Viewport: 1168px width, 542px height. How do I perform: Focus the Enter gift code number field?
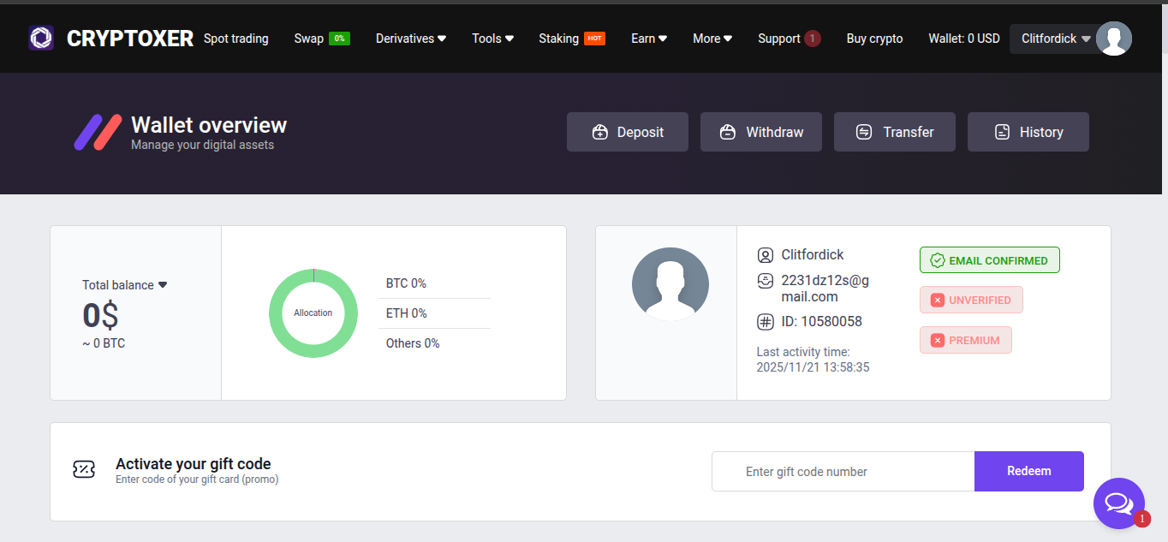tap(843, 472)
